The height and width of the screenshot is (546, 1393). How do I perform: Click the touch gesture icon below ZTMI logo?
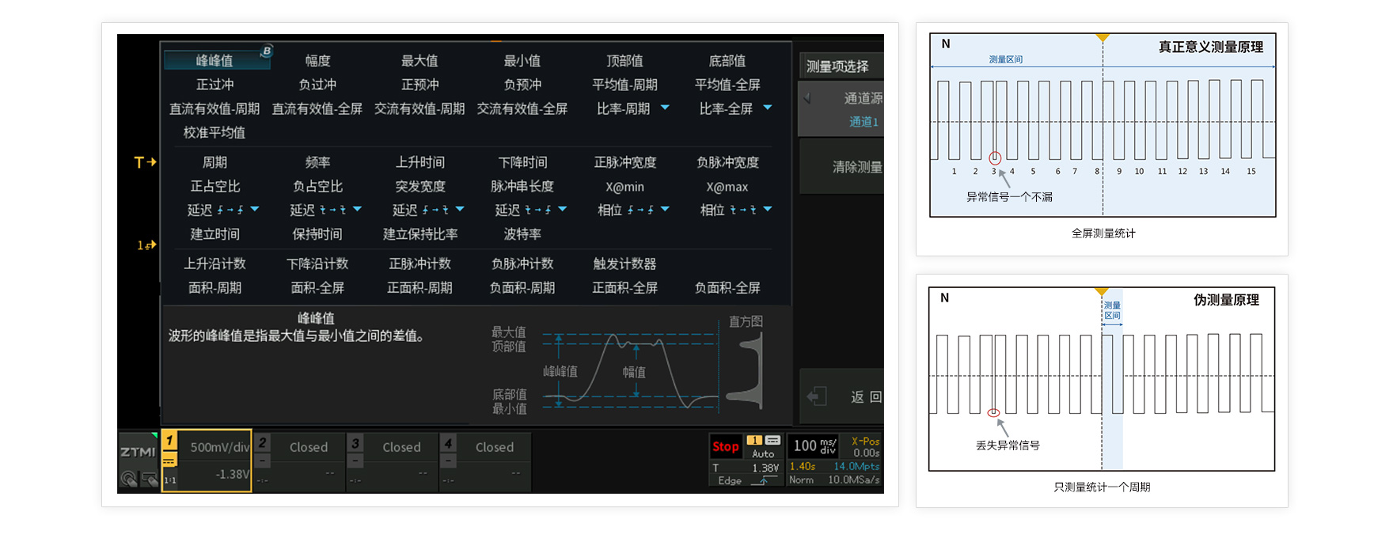click(129, 478)
